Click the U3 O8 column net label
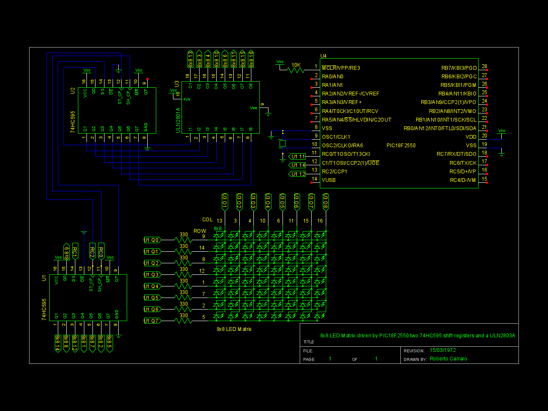 point(326,202)
